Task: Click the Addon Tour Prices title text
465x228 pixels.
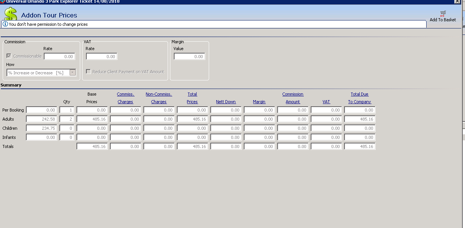Action: click(x=49, y=15)
